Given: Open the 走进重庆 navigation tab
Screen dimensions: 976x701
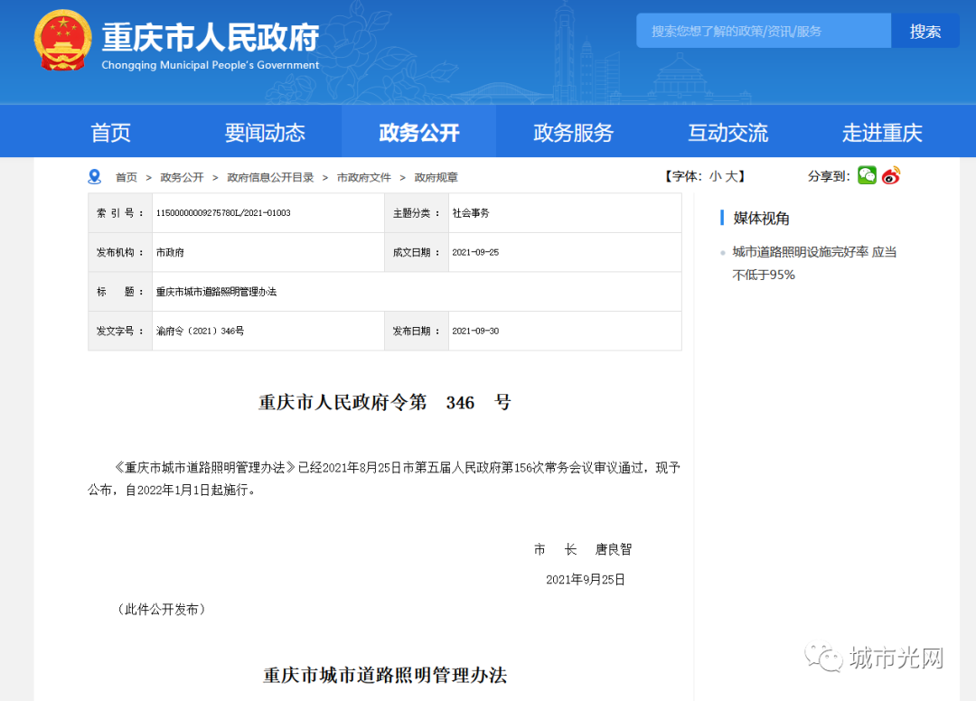Looking at the screenshot, I should click(x=882, y=133).
